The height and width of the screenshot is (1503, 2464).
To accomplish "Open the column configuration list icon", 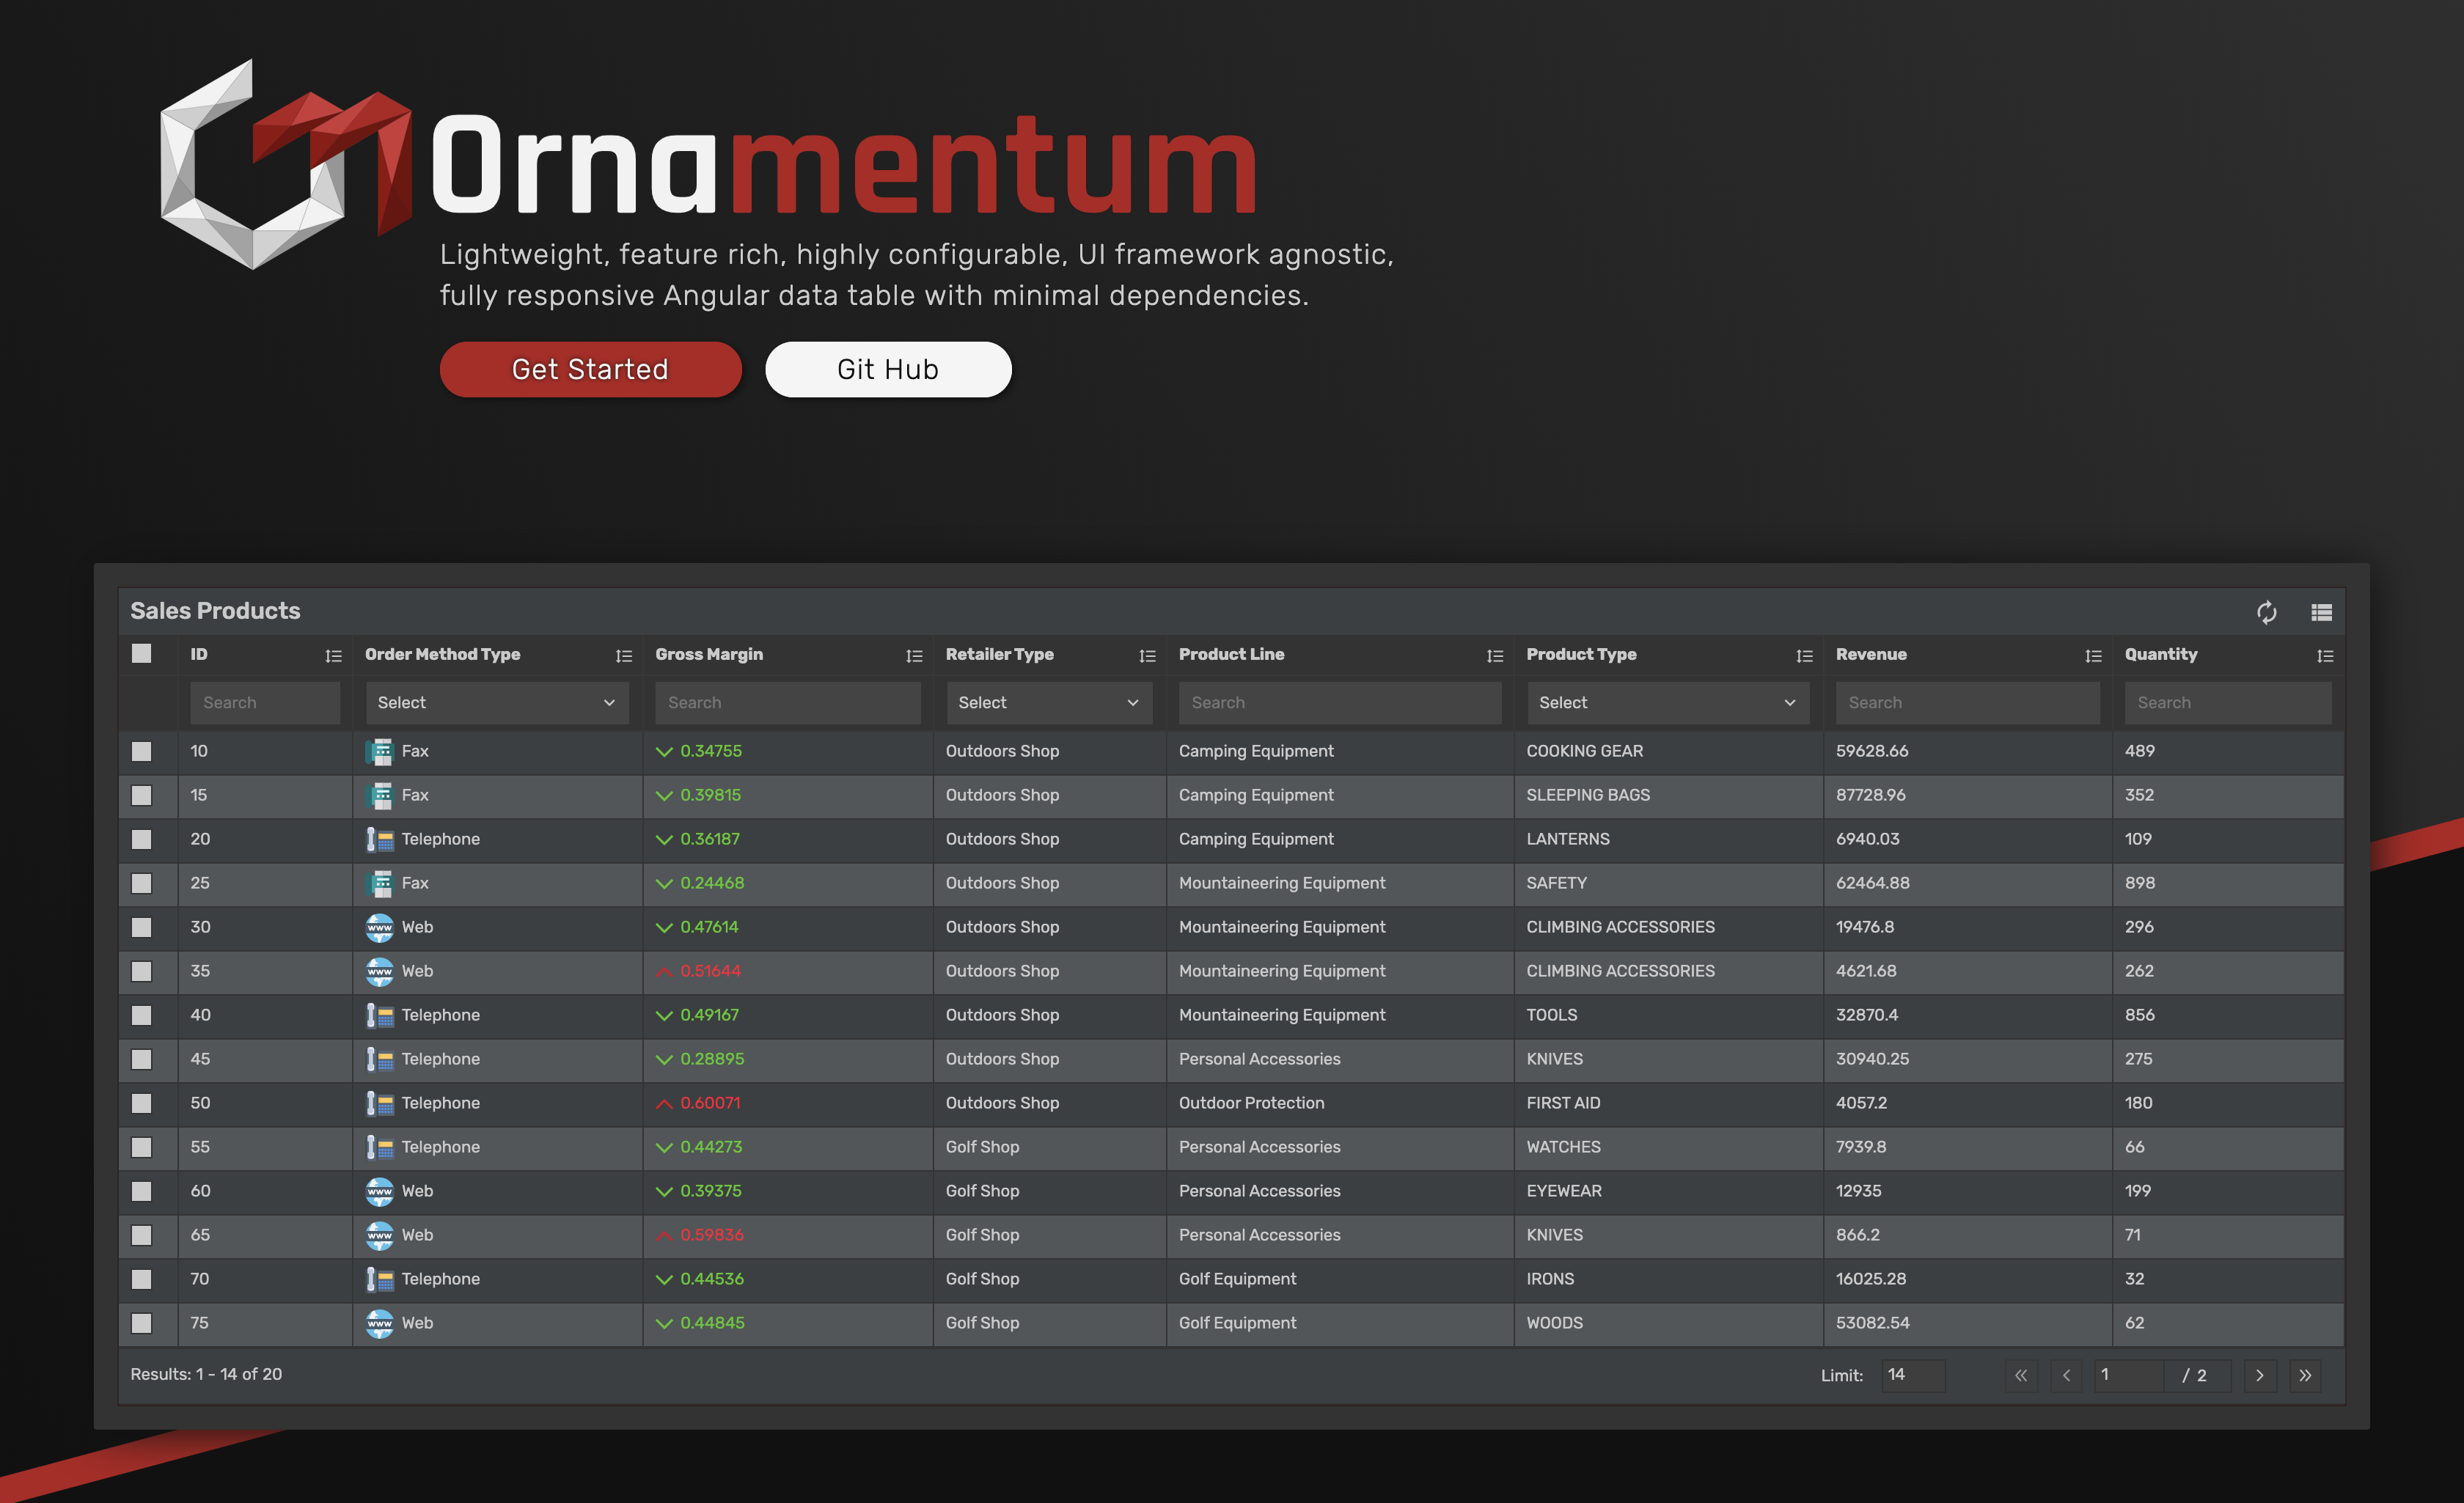I will (2321, 612).
